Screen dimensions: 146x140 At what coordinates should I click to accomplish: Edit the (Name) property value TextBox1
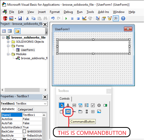(x=32, y=115)
